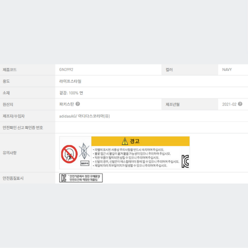Click the product code GN3992
Viewport: 248px width, 248px height.
[x=66, y=69]
